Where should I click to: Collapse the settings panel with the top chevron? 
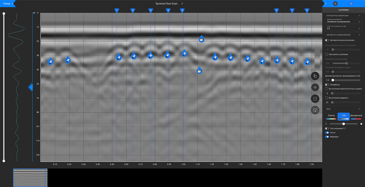click(x=326, y=4)
